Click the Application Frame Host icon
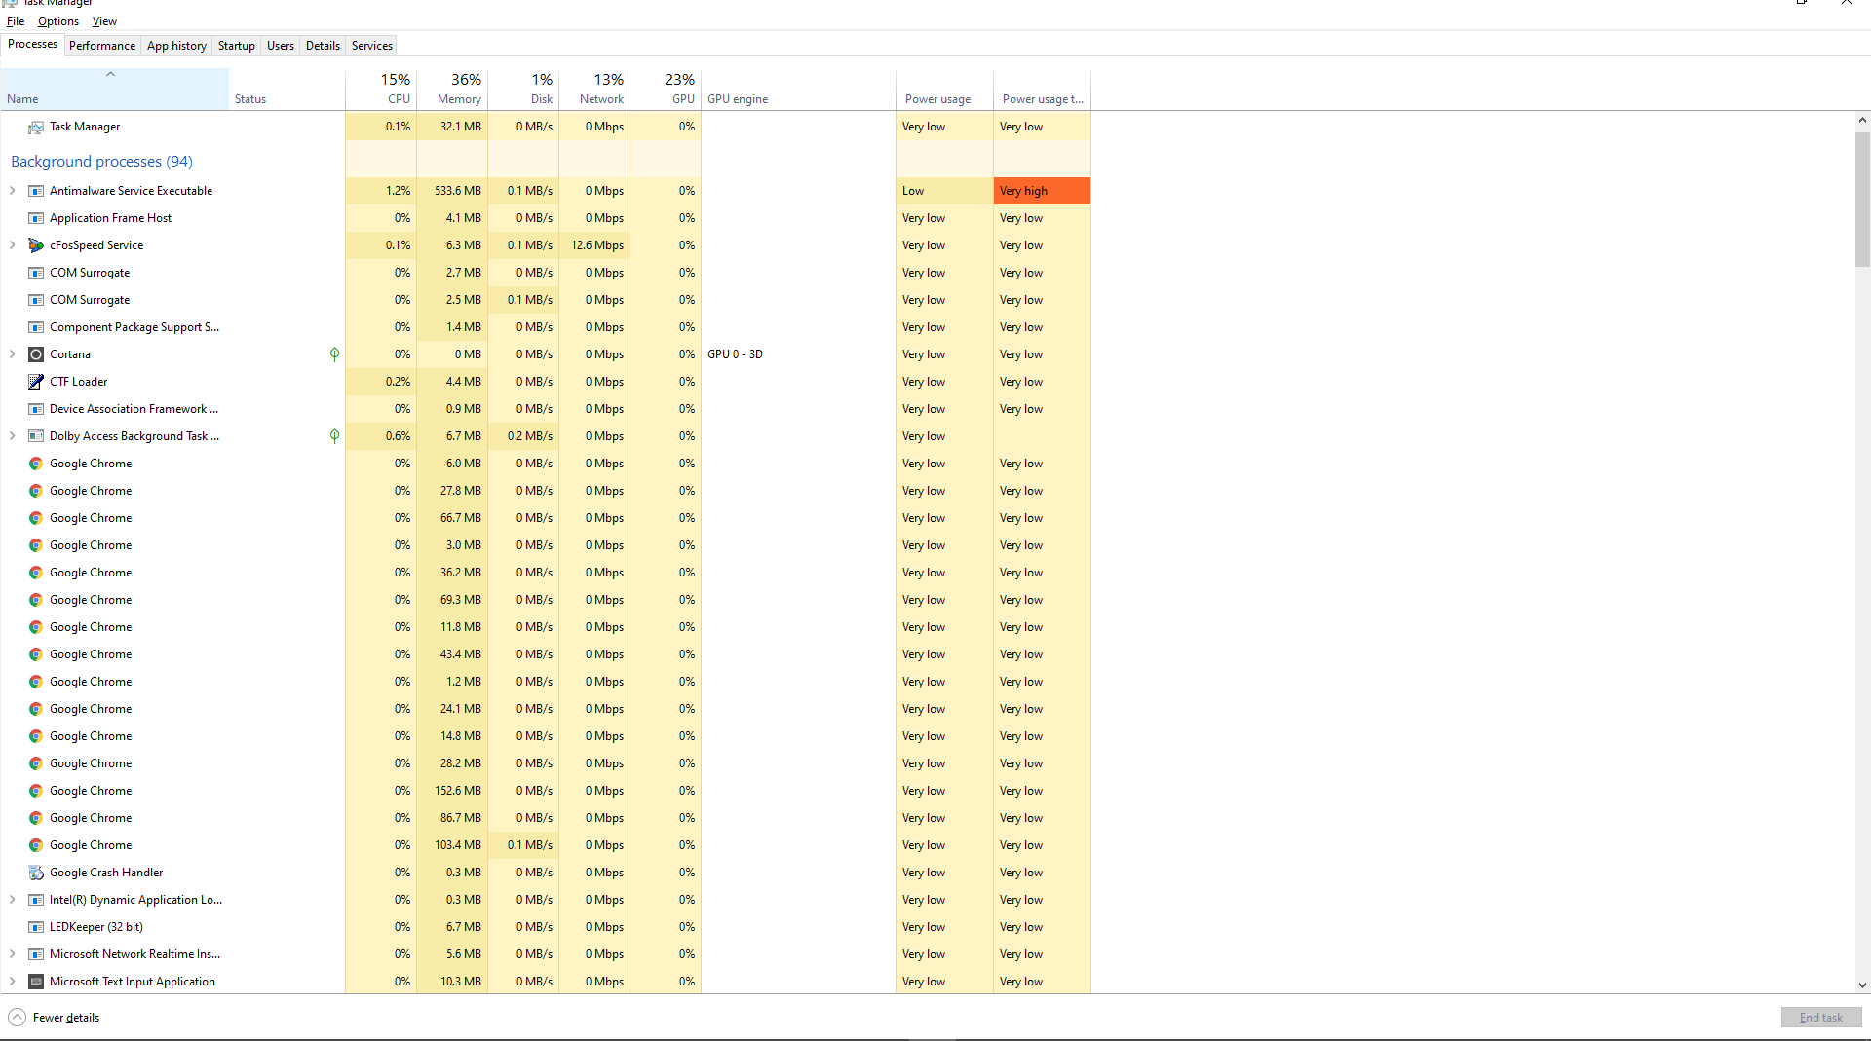 pyautogui.click(x=36, y=218)
